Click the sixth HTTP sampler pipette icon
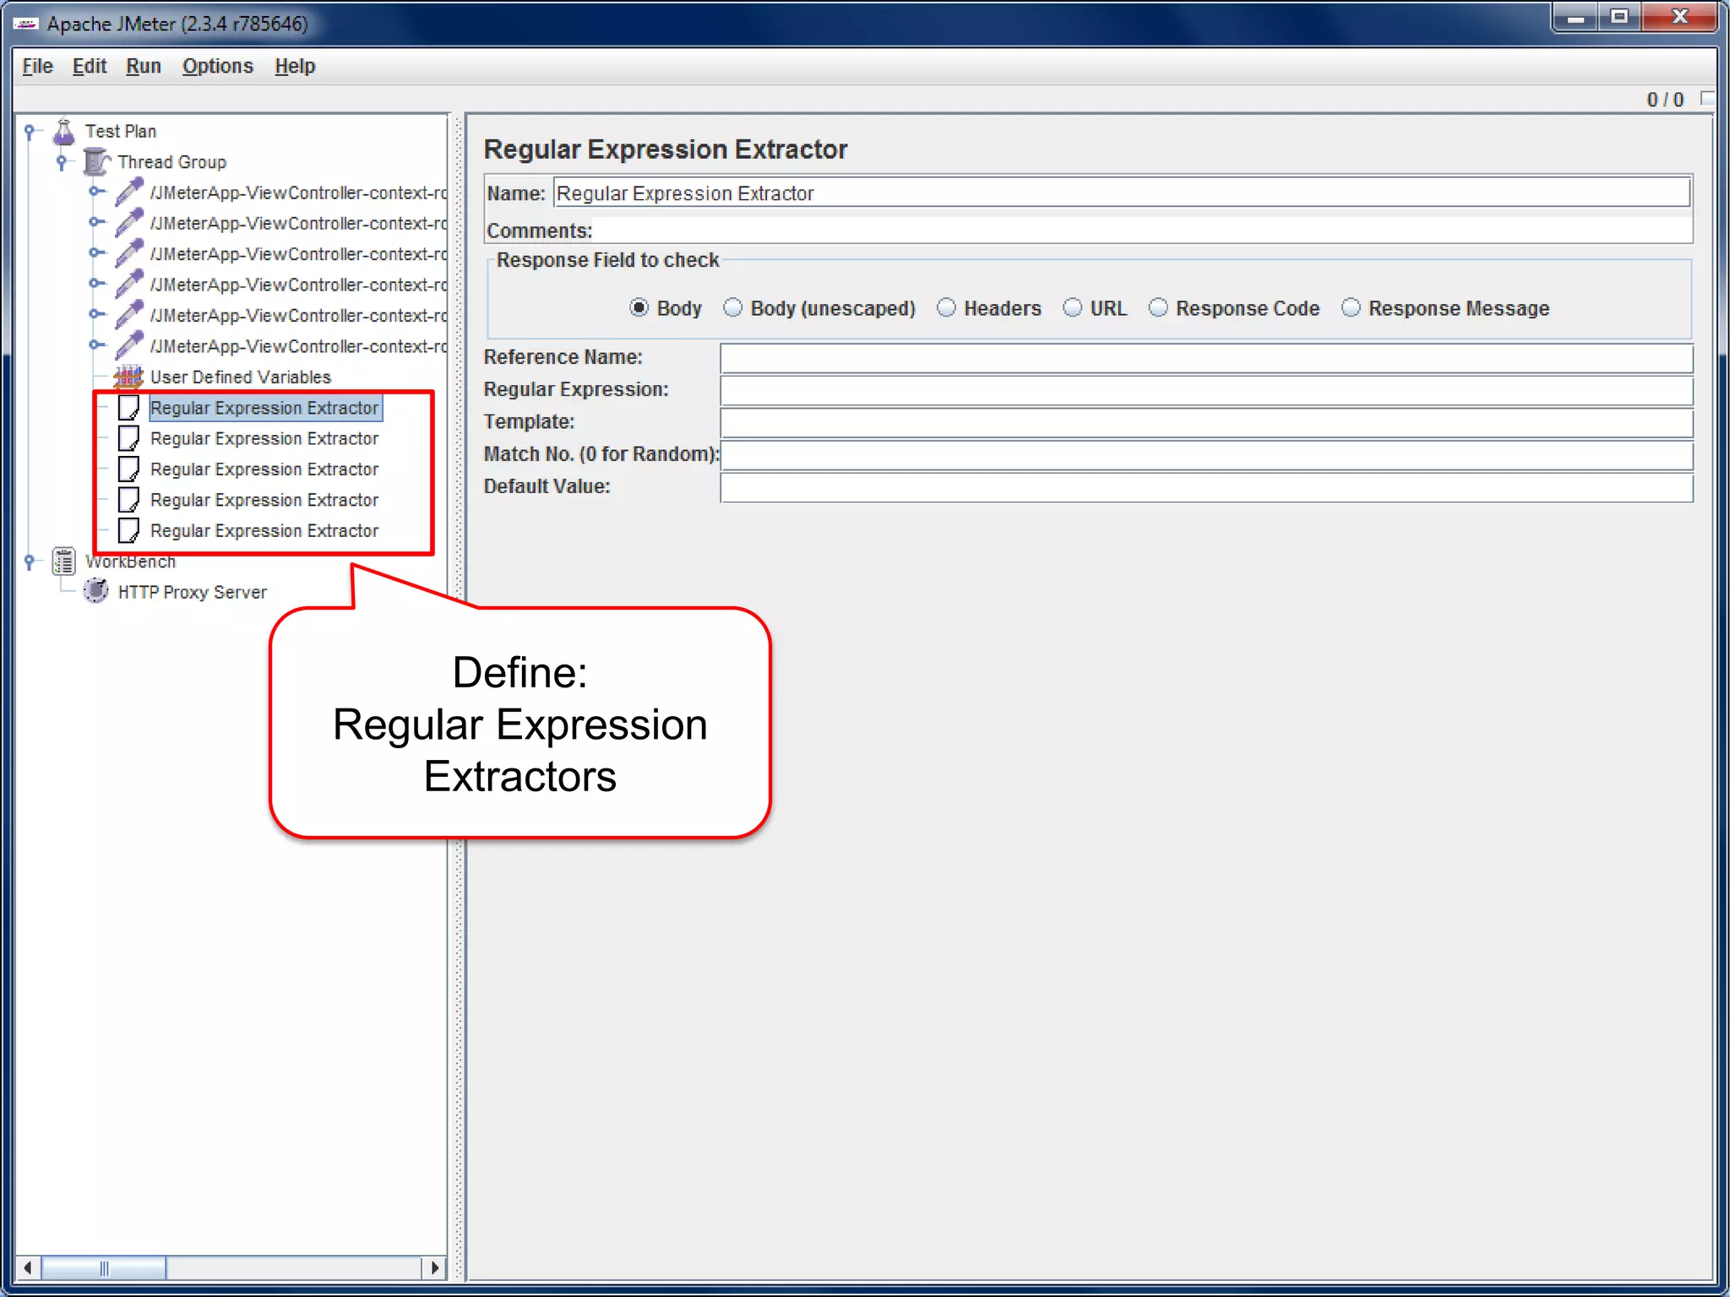The width and height of the screenshot is (1730, 1297). (x=129, y=346)
